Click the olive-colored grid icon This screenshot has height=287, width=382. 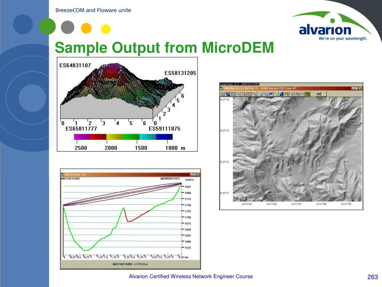tap(308, 94)
